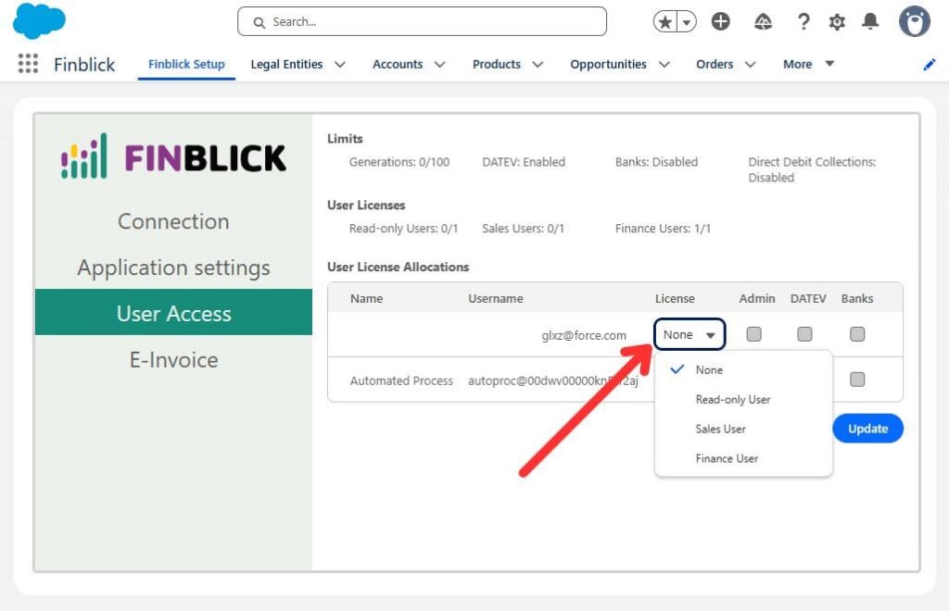Click Read-only Users: 0/1 text
Image resolution: width=949 pixels, height=611 pixels.
pyautogui.click(x=403, y=229)
